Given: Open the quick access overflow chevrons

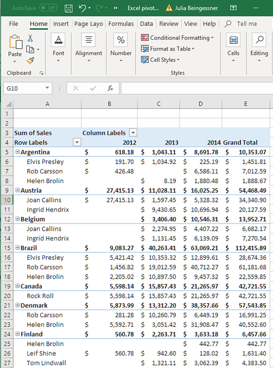Looking at the screenshot, I should pyautogui.click(x=115, y=8).
